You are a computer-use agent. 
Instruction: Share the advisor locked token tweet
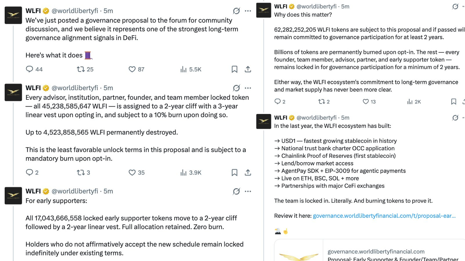248,173
